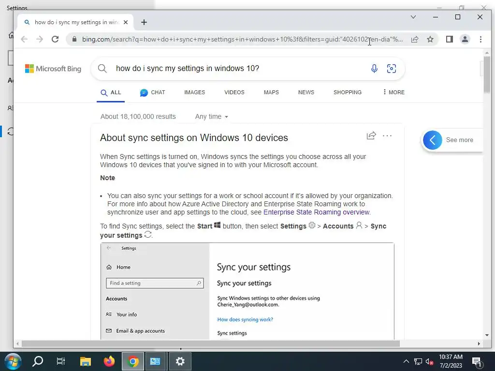Screen dimensions: 495x371
Task: View site security lock info
Action: [x=74, y=39]
